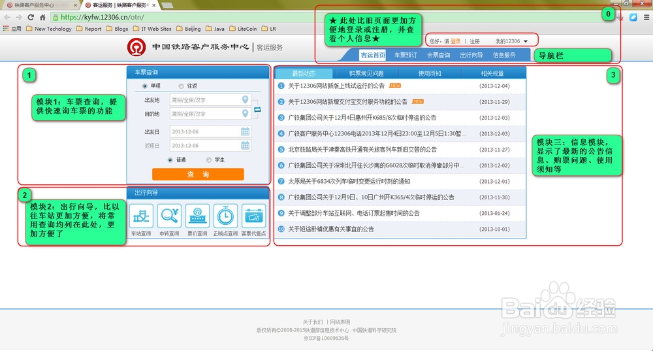Select the 普通 ticket type radio

click(170, 159)
